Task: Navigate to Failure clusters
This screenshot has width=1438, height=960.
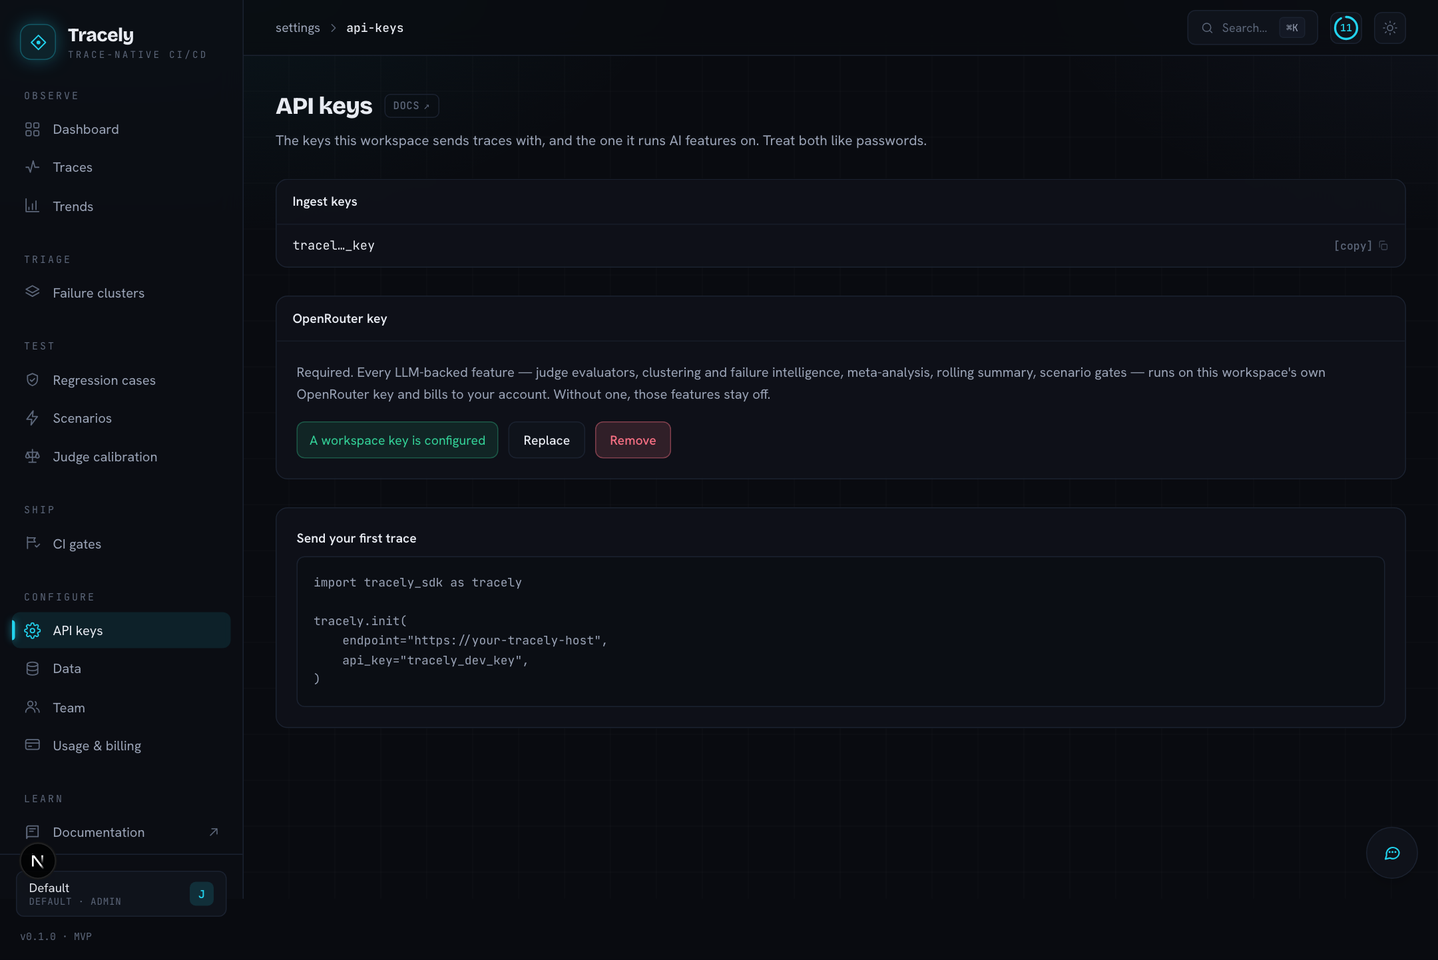Action: click(x=121, y=293)
